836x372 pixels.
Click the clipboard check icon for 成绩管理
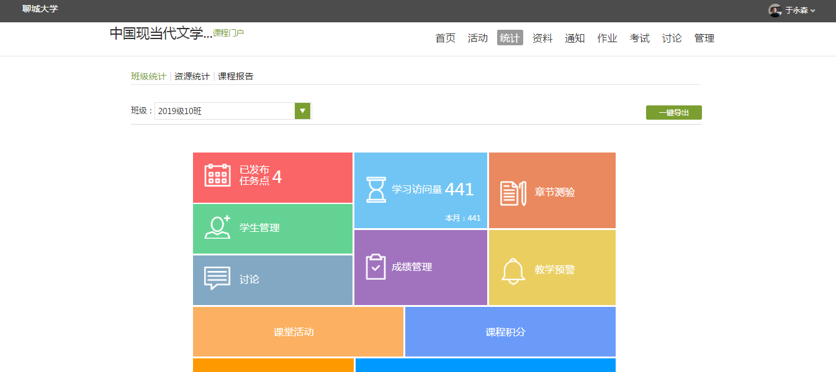coord(375,267)
